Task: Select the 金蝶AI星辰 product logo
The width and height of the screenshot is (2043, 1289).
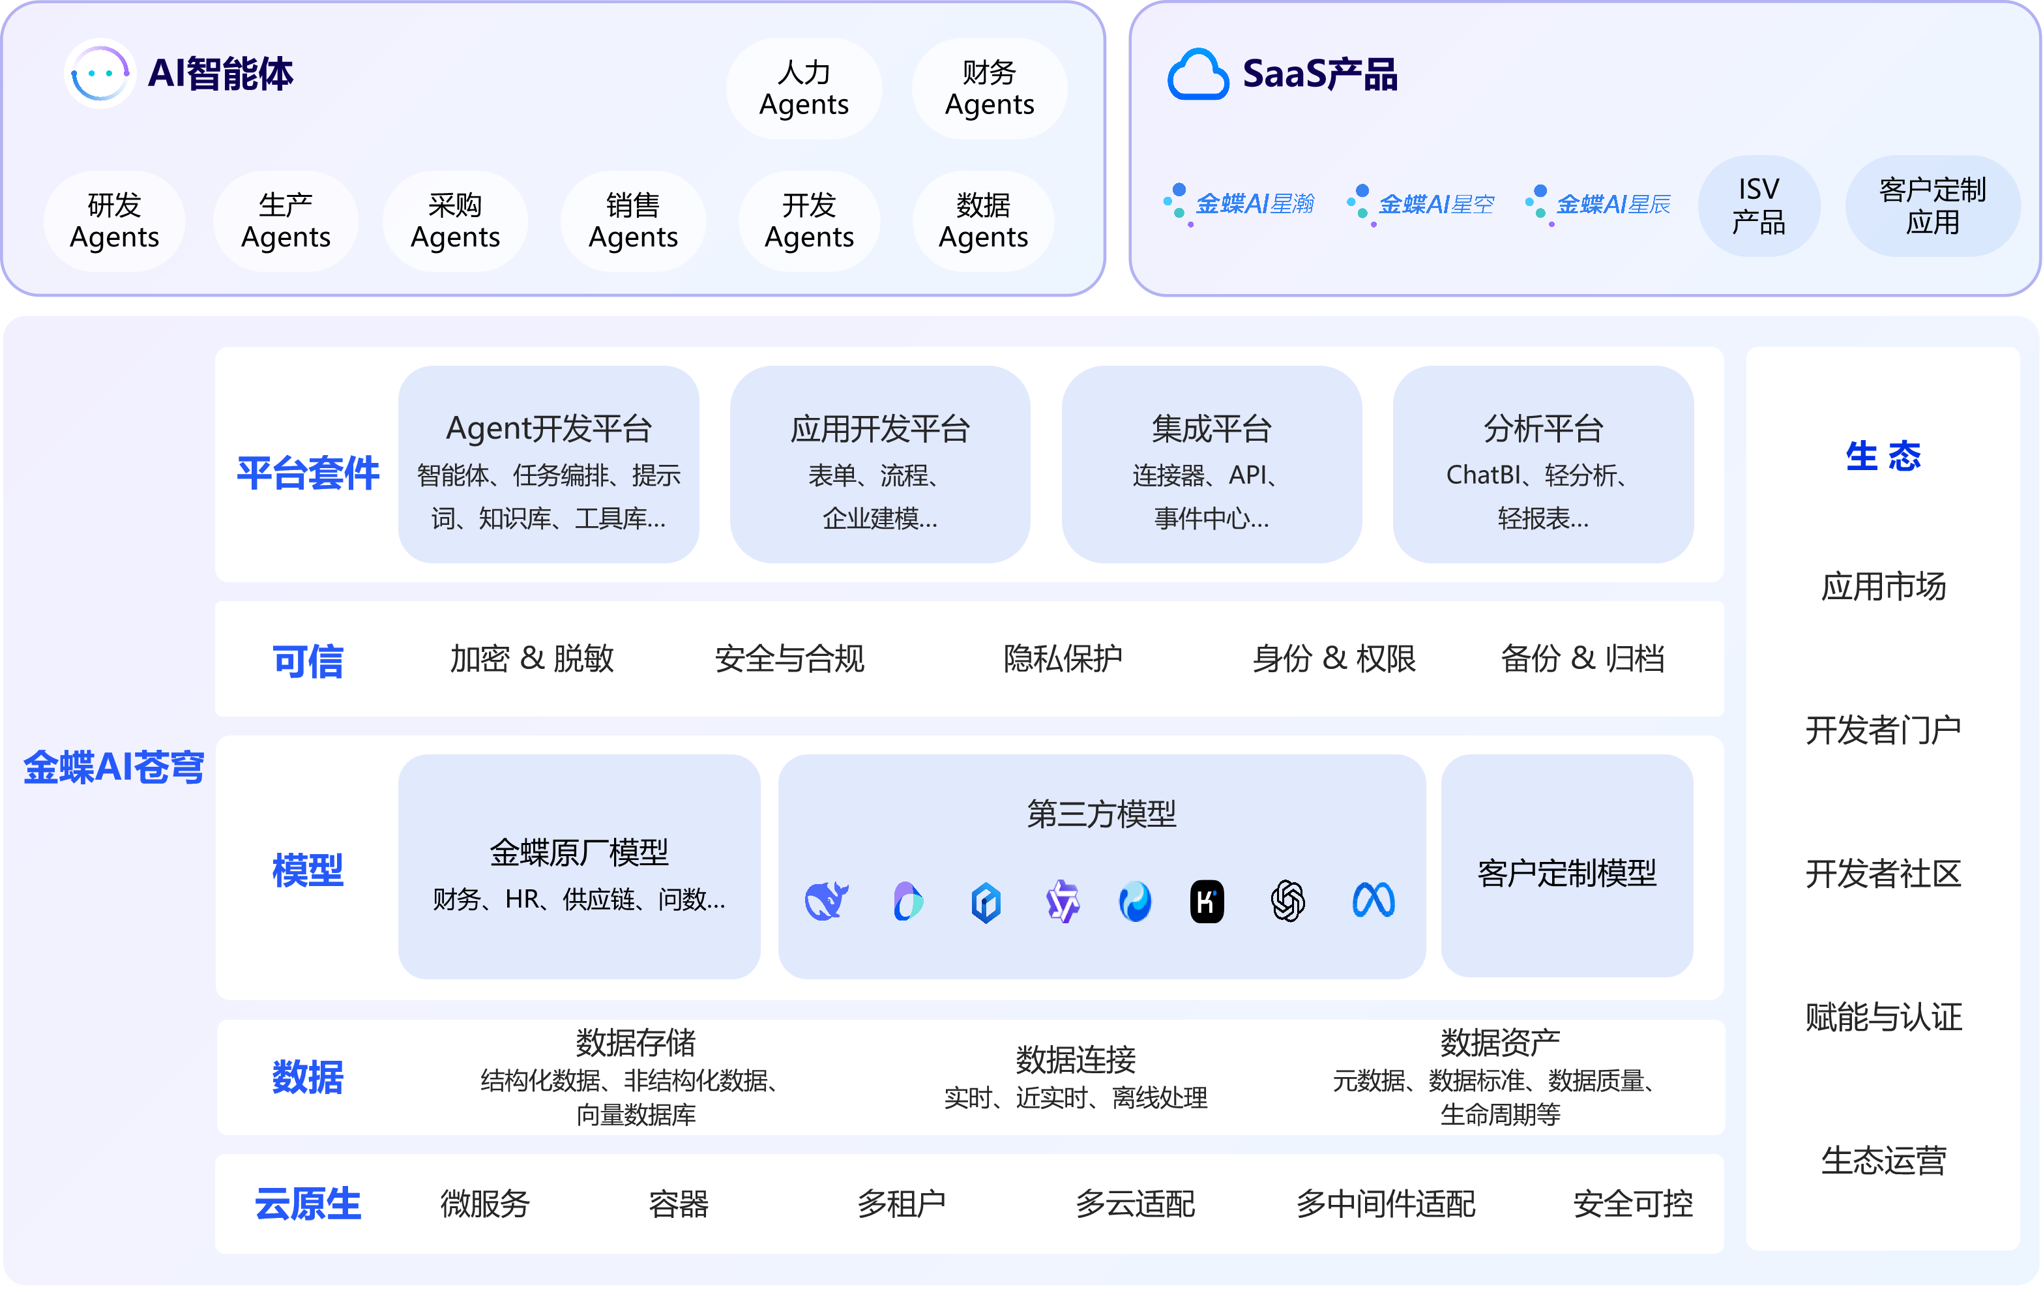Action: 1598,205
